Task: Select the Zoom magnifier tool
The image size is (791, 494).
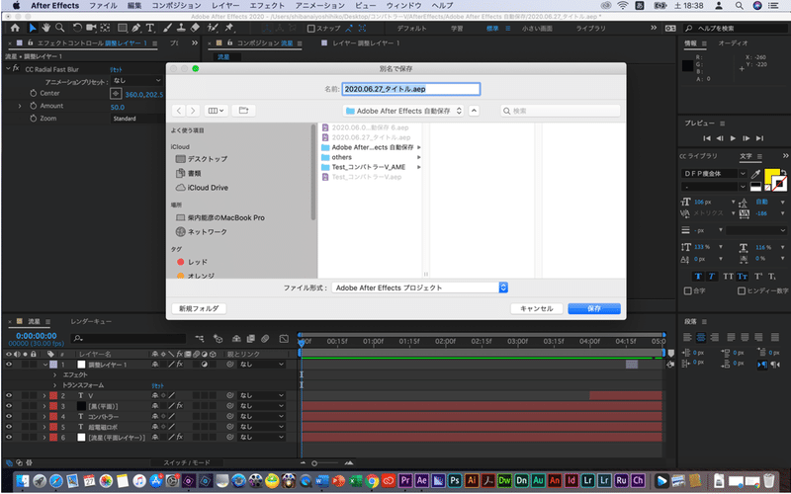Action: 59,29
